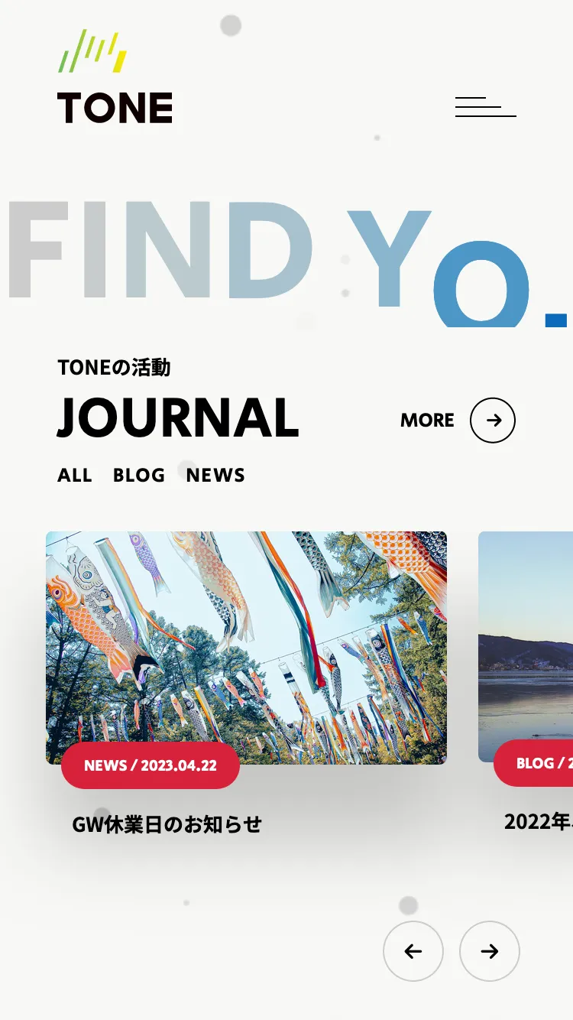The height and width of the screenshot is (1020, 573).
Task: Click the red BLOG tag
Action: (x=533, y=763)
